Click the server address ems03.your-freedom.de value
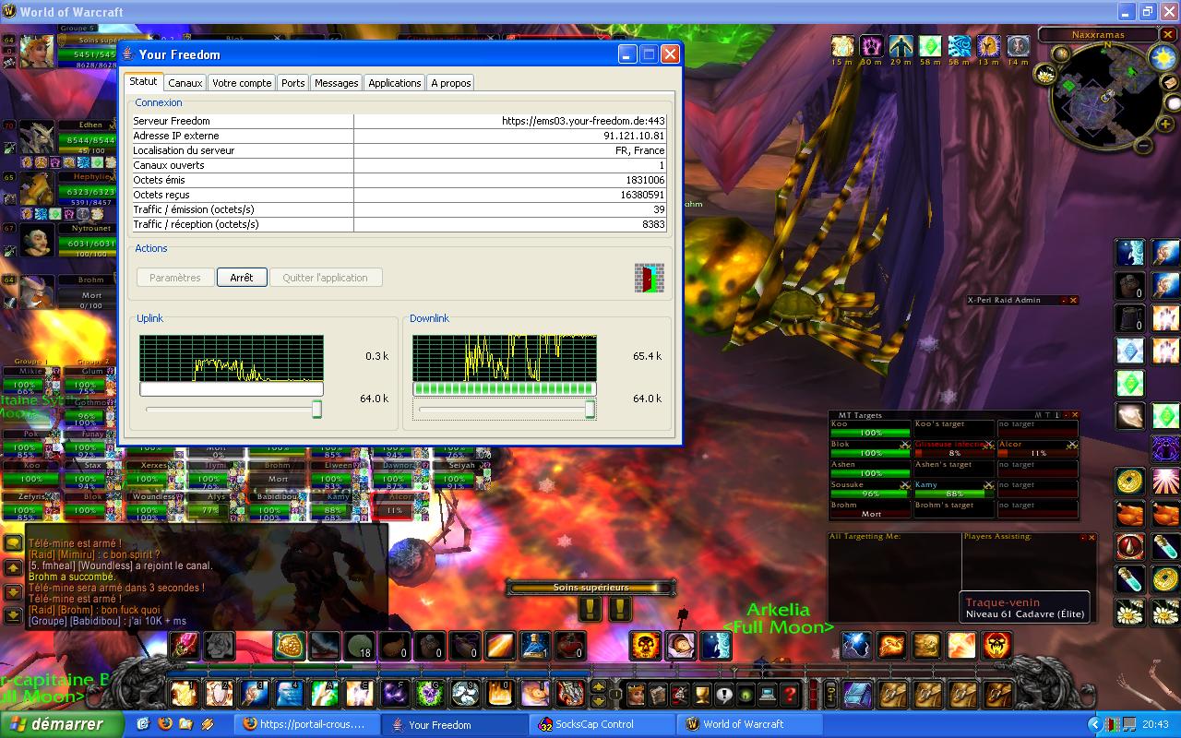This screenshot has width=1181, height=738. pos(583,121)
